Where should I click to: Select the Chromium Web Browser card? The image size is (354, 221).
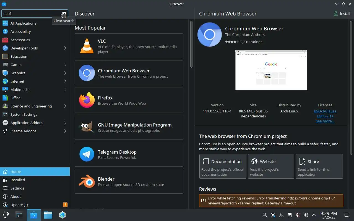pyautogui.click(x=129, y=73)
